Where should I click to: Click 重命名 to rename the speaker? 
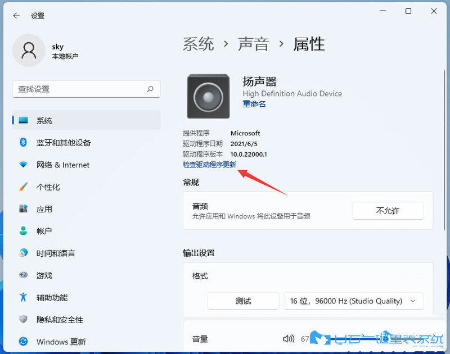(254, 104)
